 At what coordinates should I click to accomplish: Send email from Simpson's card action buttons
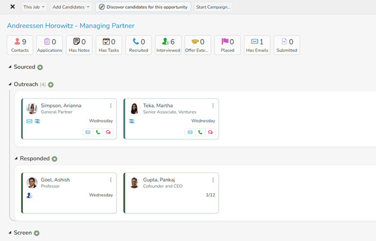(x=88, y=132)
